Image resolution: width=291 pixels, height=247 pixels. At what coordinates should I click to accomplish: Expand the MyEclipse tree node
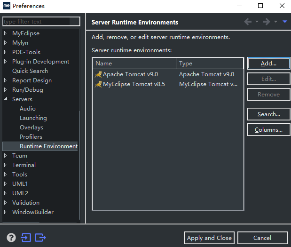click(5, 33)
